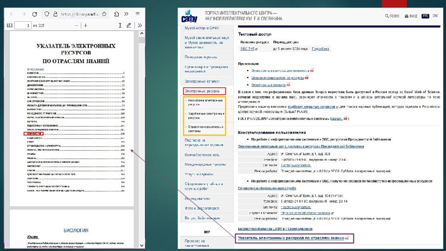Screen dimensions: 446x251
Task: Toggle the PDF viewer sidebar
Action: 10,25
